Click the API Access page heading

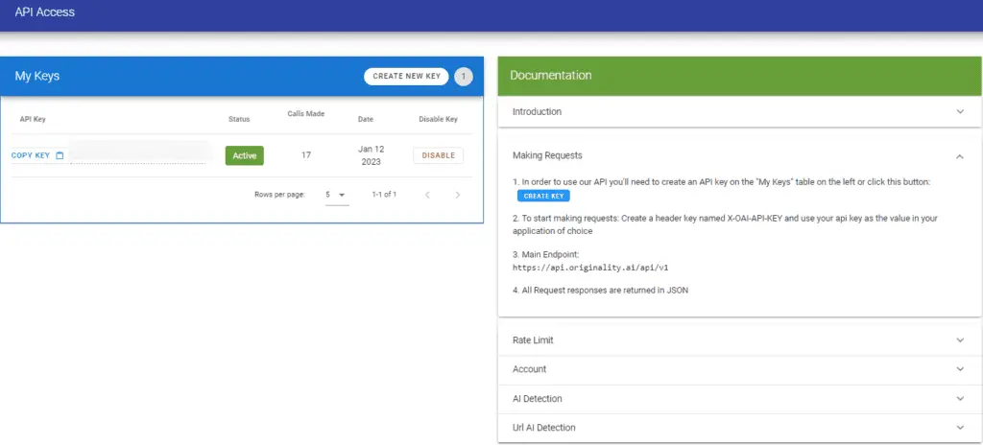pos(44,12)
